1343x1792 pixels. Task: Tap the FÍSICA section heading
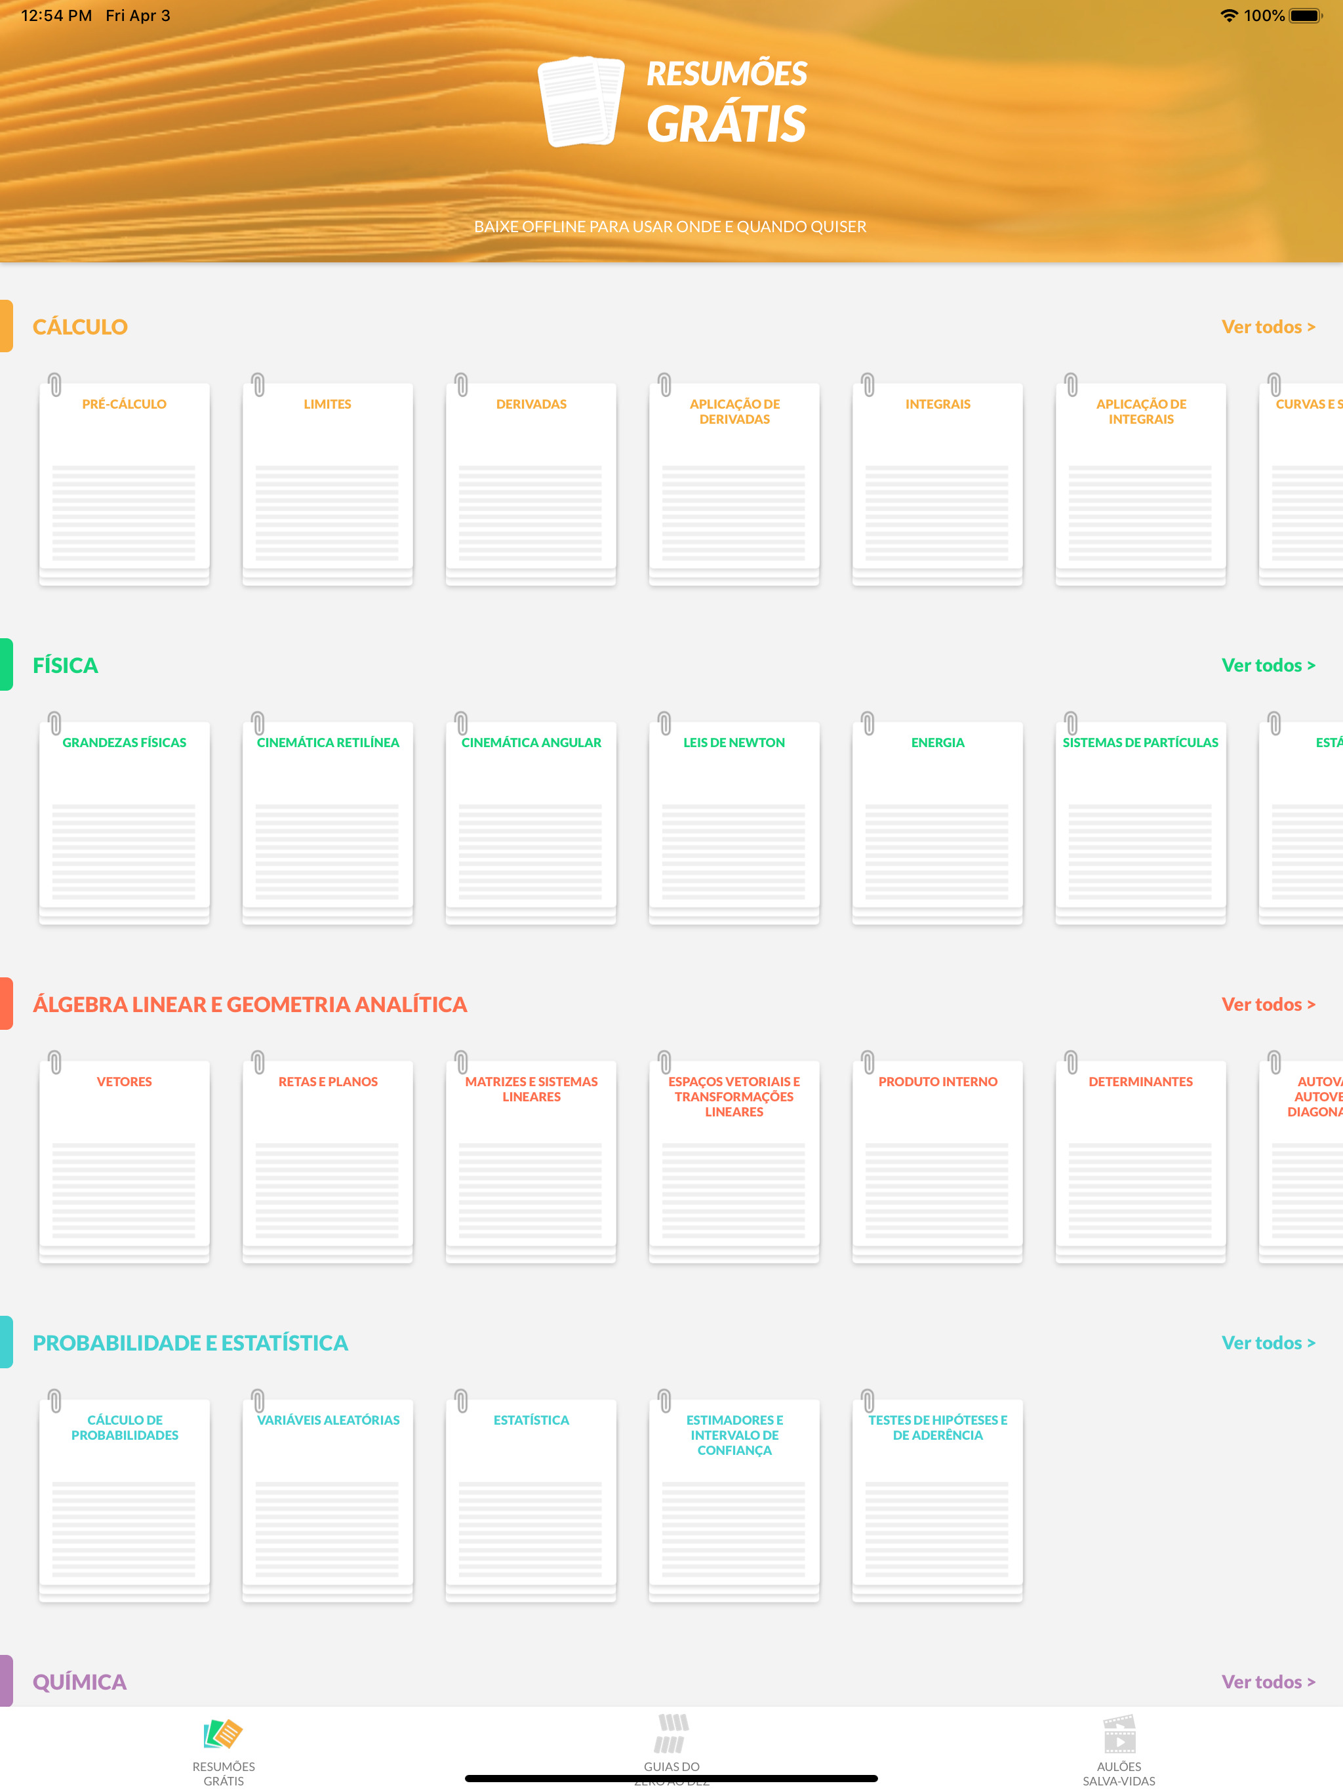[x=65, y=665]
